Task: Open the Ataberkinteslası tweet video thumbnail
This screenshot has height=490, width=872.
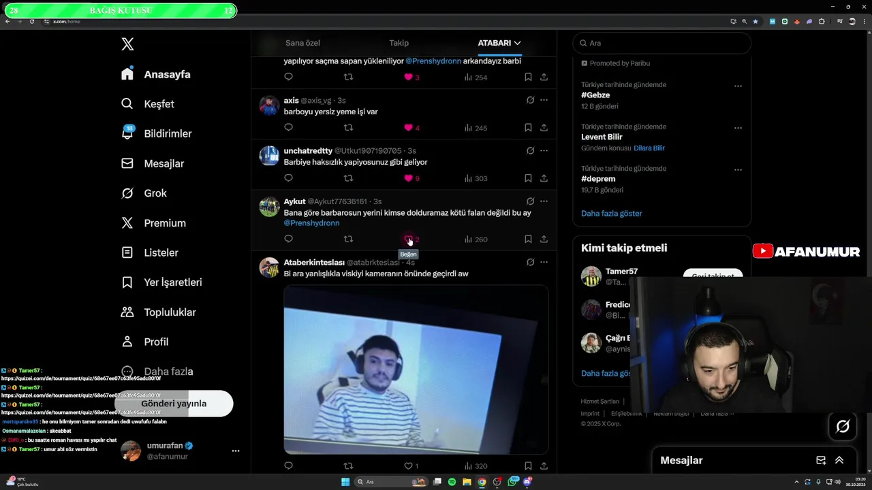Action: [x=416, y=370]
